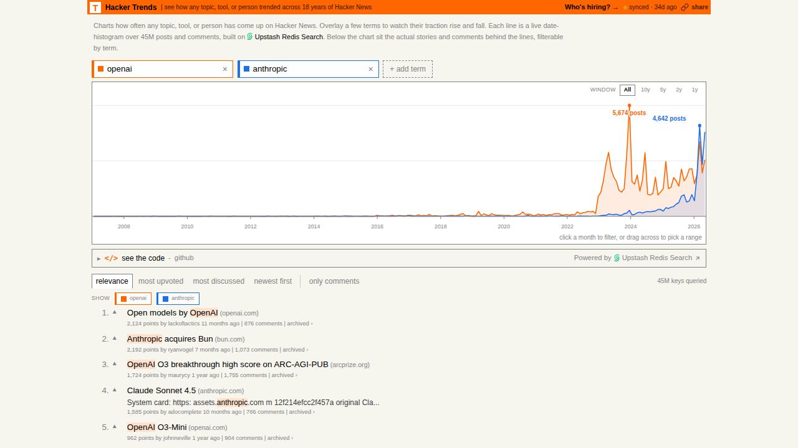Click 'see the code' label
The height and width of the screenshot is (448, 798).
[143, 258]
